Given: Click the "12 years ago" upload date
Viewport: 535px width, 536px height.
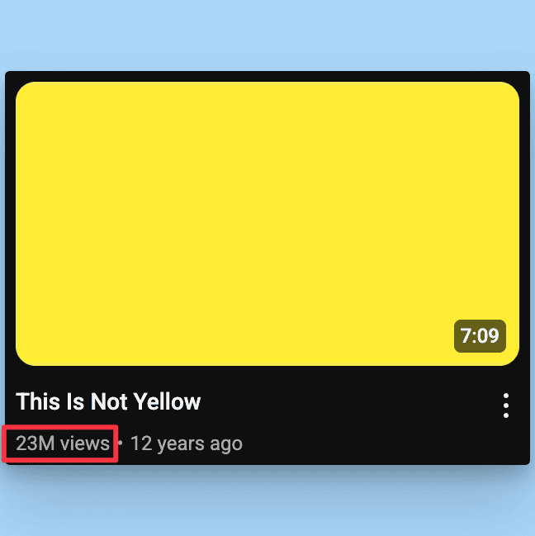Looking at the screenshot, I should click(x=187, y=444).
